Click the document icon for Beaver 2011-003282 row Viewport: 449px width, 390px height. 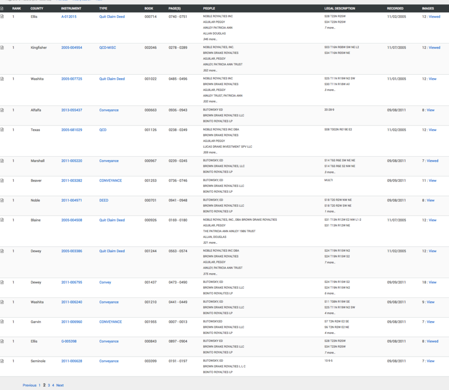[x=2, y=181]
